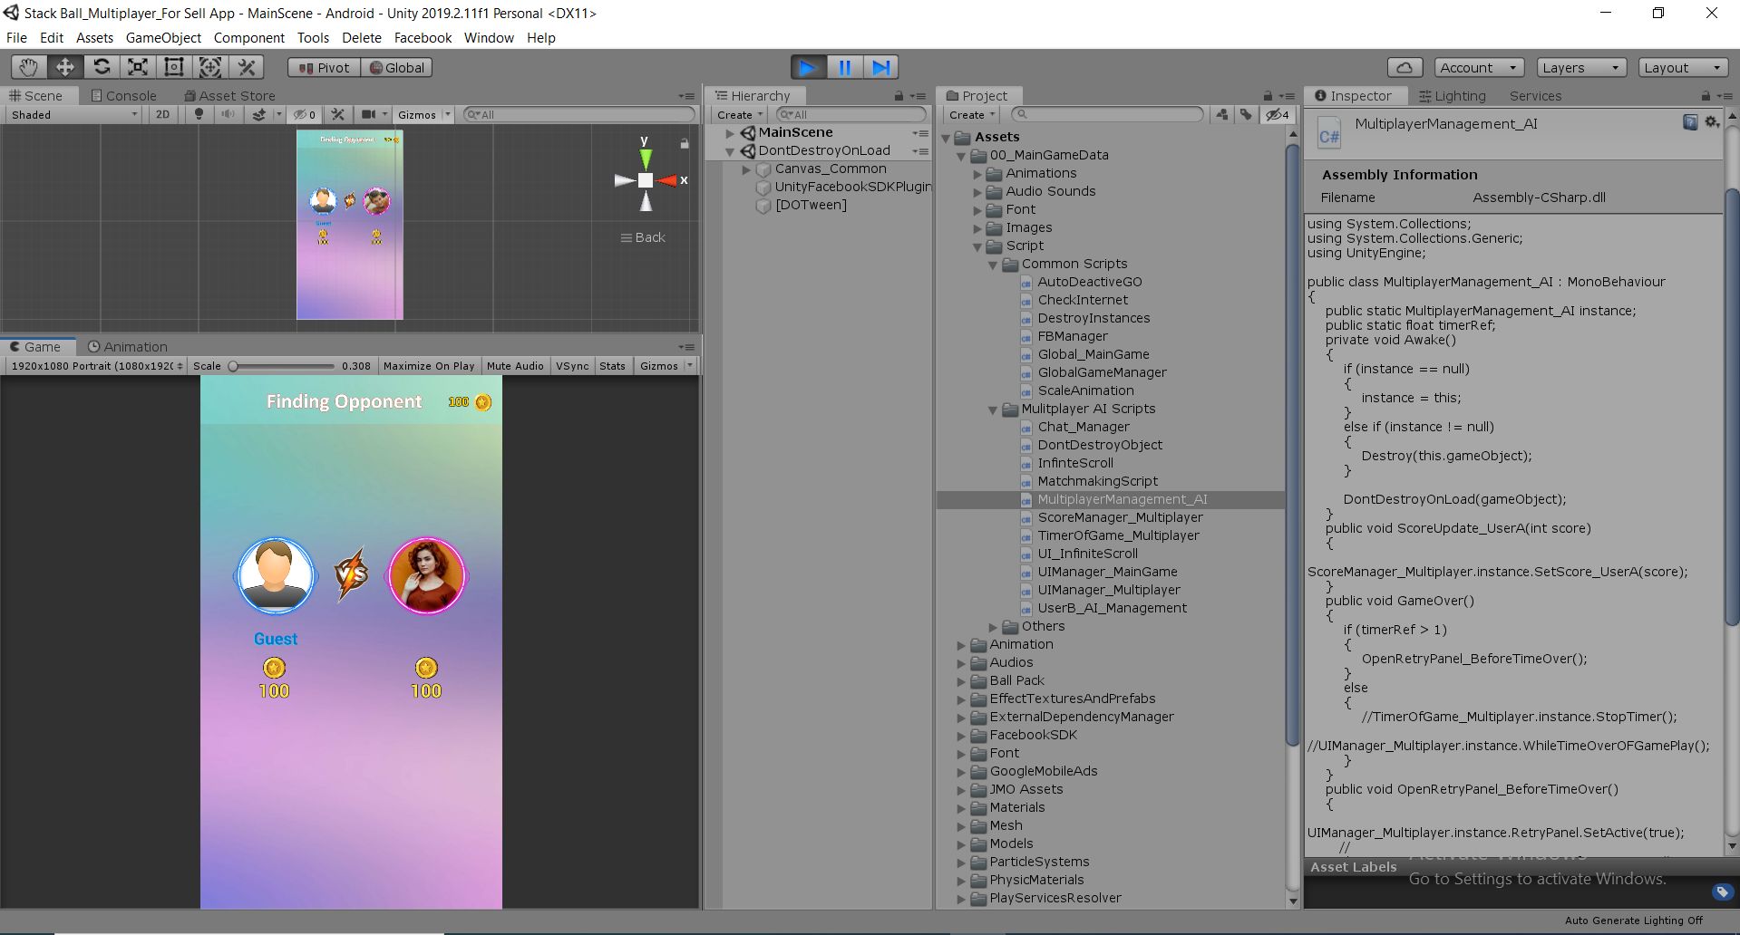The width and height of the screenshot is (1740, 935).
Task: Toggle Mute Audio in Game view
Action: tap(514, 366)
